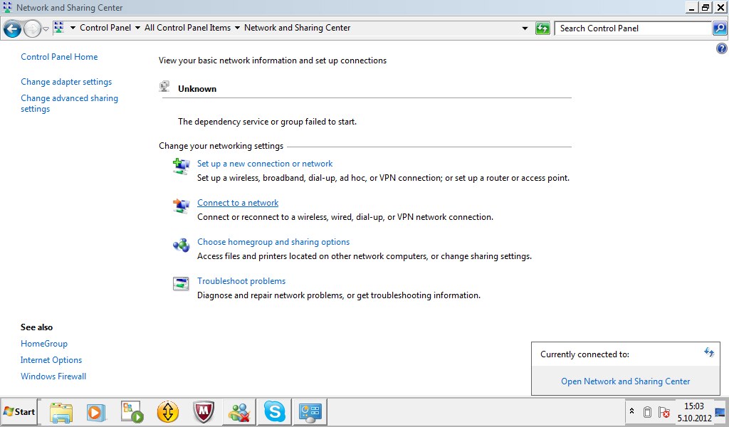Image resolution: width=729 pixels, height=427 pixels.
Task: Click Open Network and Sharing Center link
Action: 625,381
